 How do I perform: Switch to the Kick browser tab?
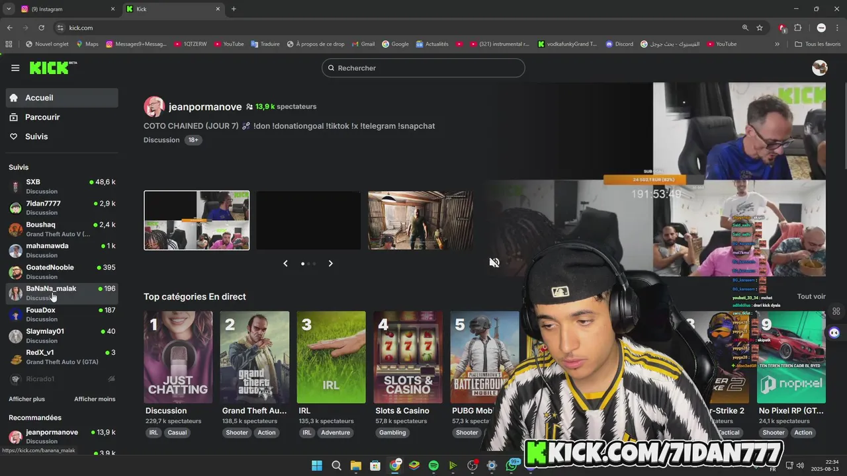click(x=173, y=9)
